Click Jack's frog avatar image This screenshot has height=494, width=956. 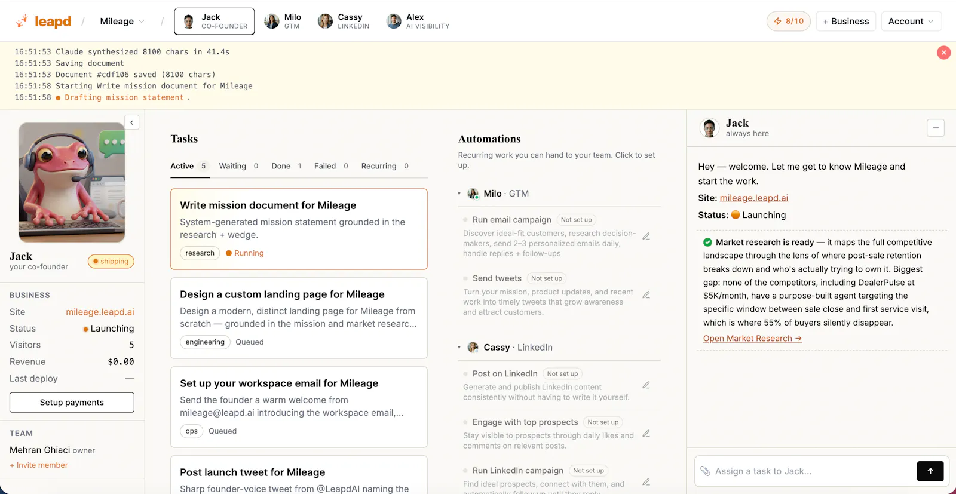(72, 182)
